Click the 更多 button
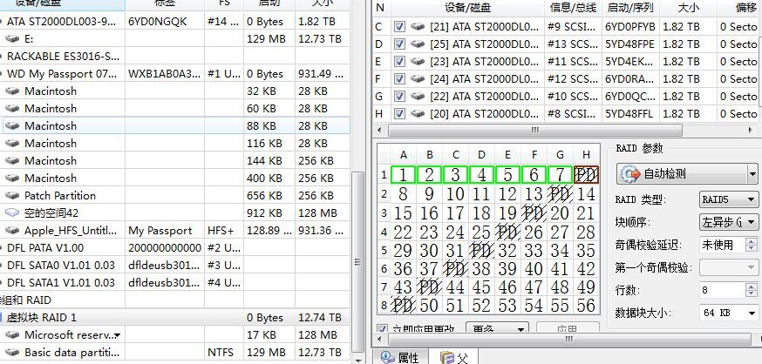 [x=497, y=329]
